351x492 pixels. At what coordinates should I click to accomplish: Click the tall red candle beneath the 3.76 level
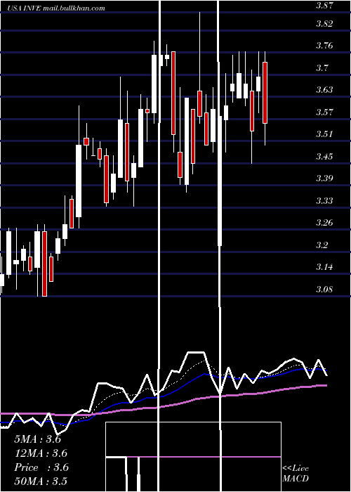173,93
